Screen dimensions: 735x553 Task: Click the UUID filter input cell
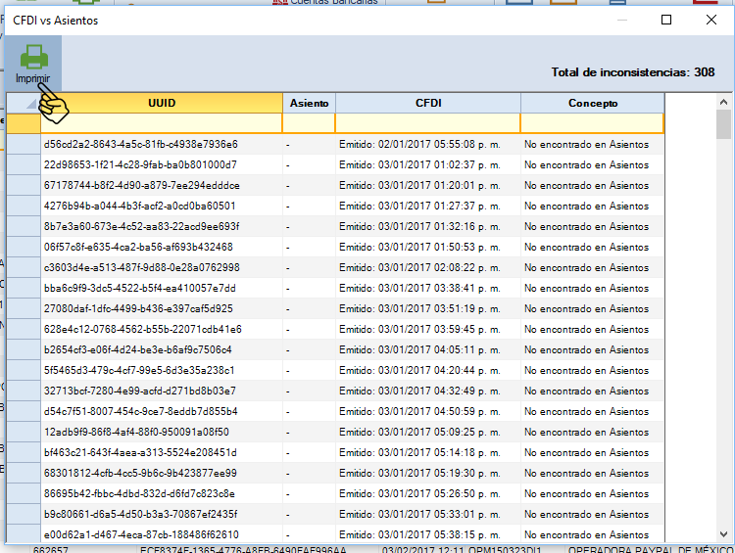click(162, 123)
